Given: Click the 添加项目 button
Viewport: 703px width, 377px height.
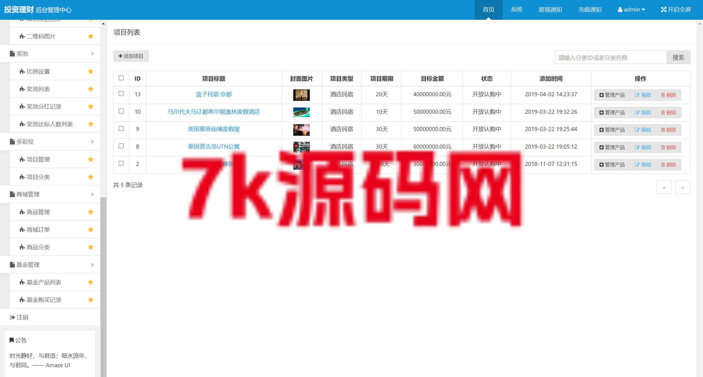Looking at the screenshot, I should coord(131,56).
